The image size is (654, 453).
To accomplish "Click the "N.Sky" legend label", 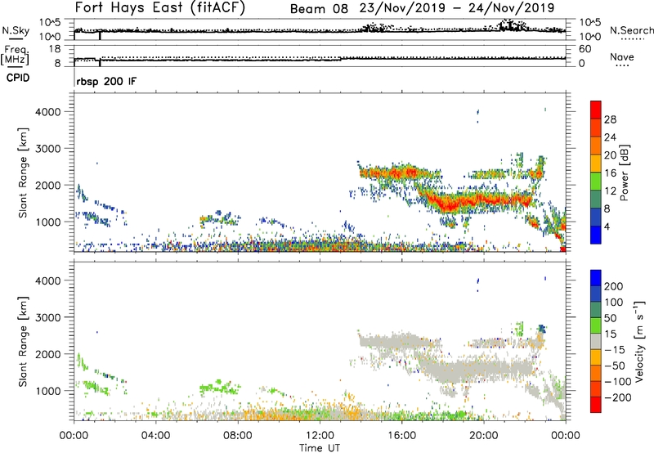I will (x=16, y=30).
